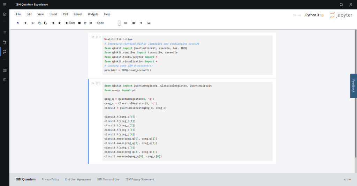Click the line 'circuit.measure(qreg_q[0], creg_c[0])'

(133, 156)
